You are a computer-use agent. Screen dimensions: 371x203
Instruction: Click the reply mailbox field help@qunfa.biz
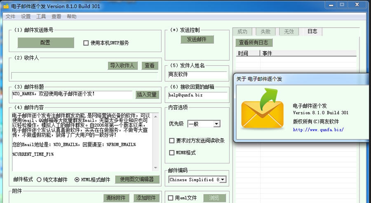(197, 95)
